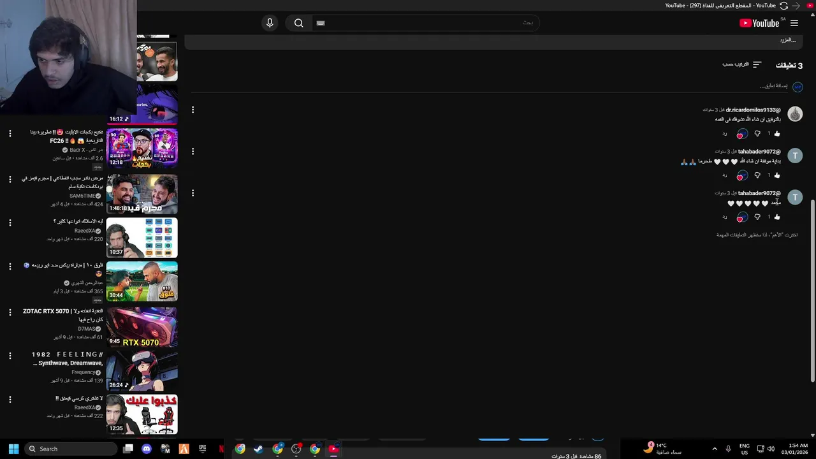816x459 pixels.
Task: Open the taskbar volume speaker icon
Action: point(771,449)
